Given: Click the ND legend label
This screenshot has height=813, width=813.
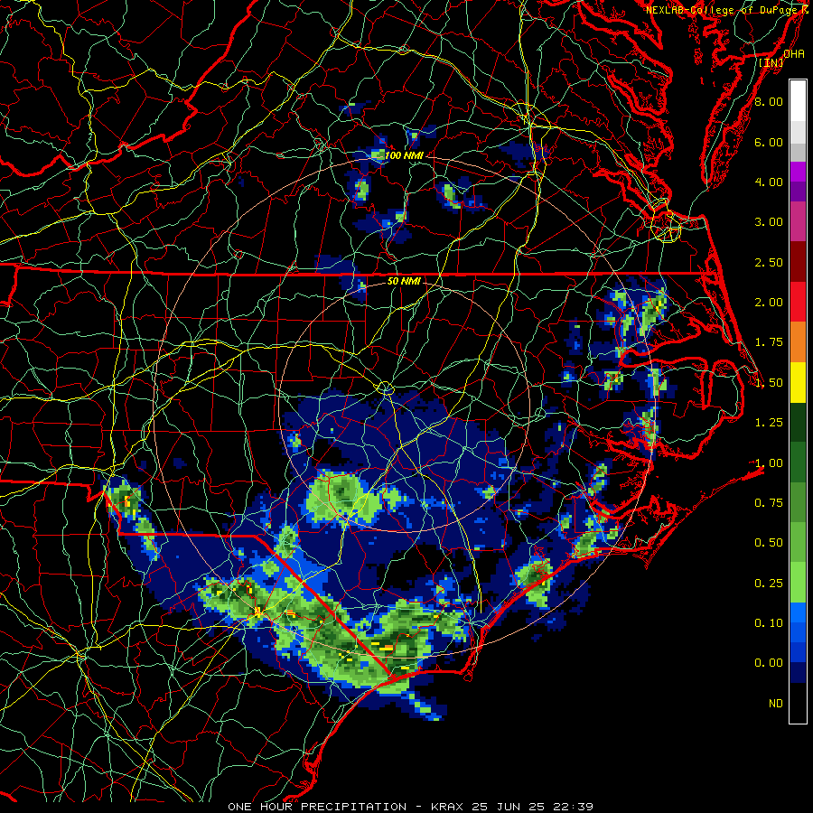Looking at the screenshot, I should click(x=776, y=704).
